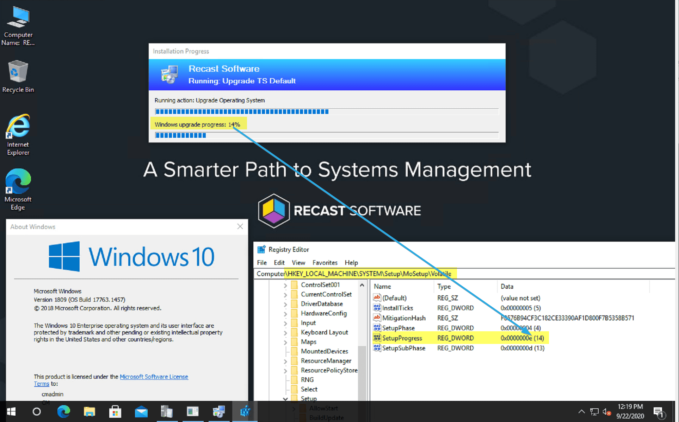This screenshot has height=422, width=679.
Task: Collapse the Setup registry key
Action: pos(285,398)
